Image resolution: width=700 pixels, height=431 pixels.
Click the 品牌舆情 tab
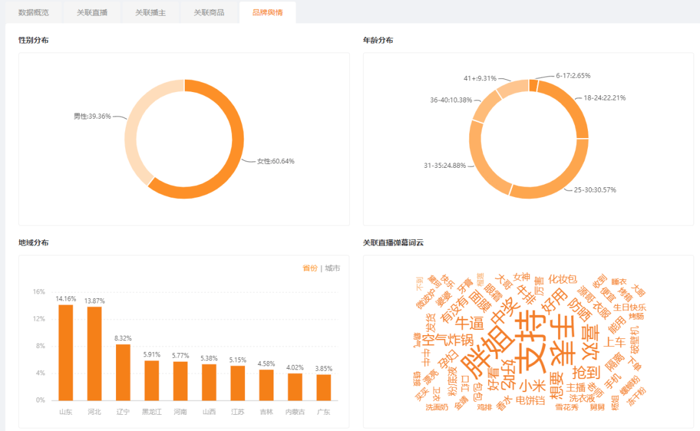267,12
